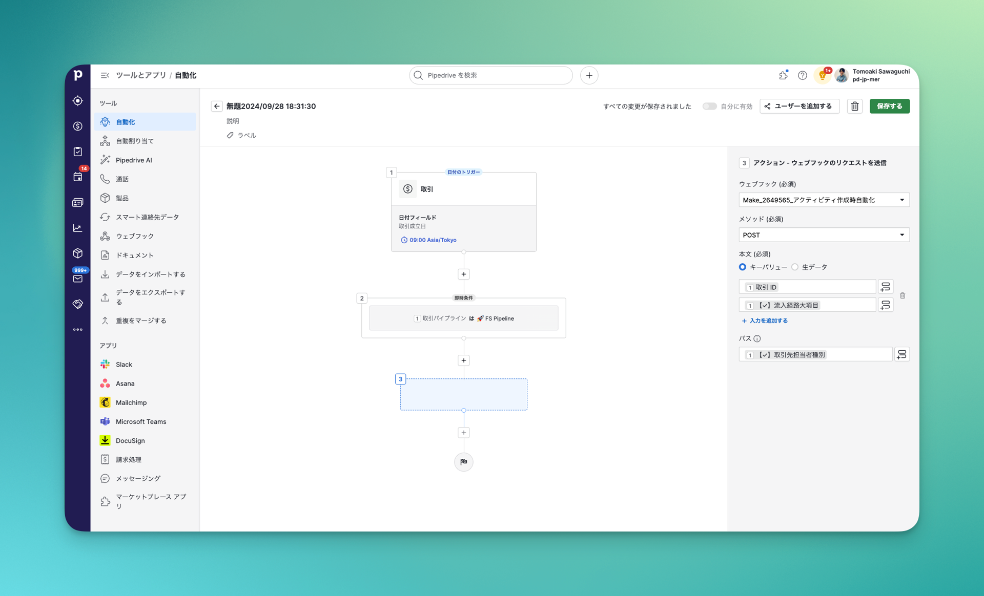Collapse the sidebar menu toggle icon
Image resolution: width=984 pixels, height=596 pixels.
pos(105,75)
